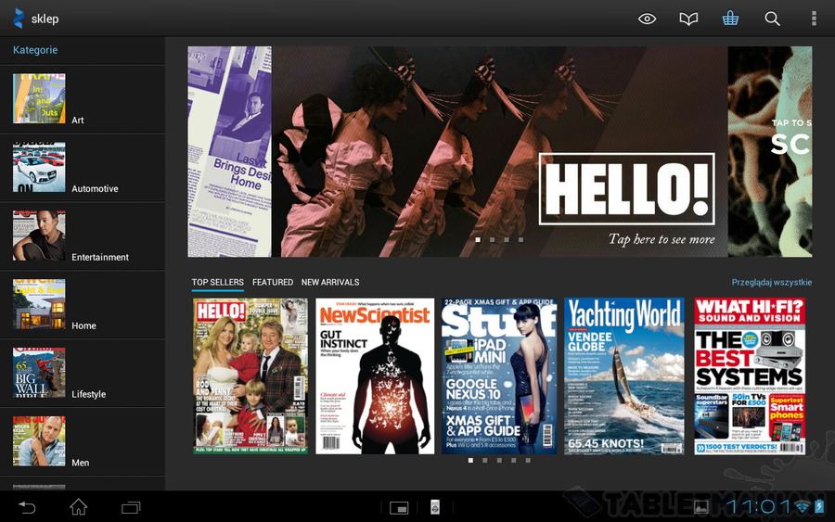Tap the Kategorie header
Screen dimensions: 835x522
[35, 50]
